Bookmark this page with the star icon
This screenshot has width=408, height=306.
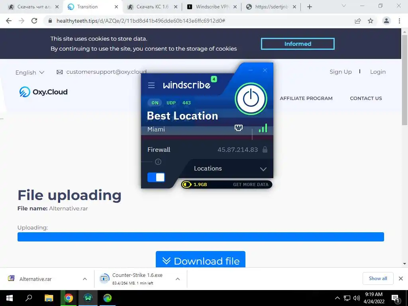point(371,21)
